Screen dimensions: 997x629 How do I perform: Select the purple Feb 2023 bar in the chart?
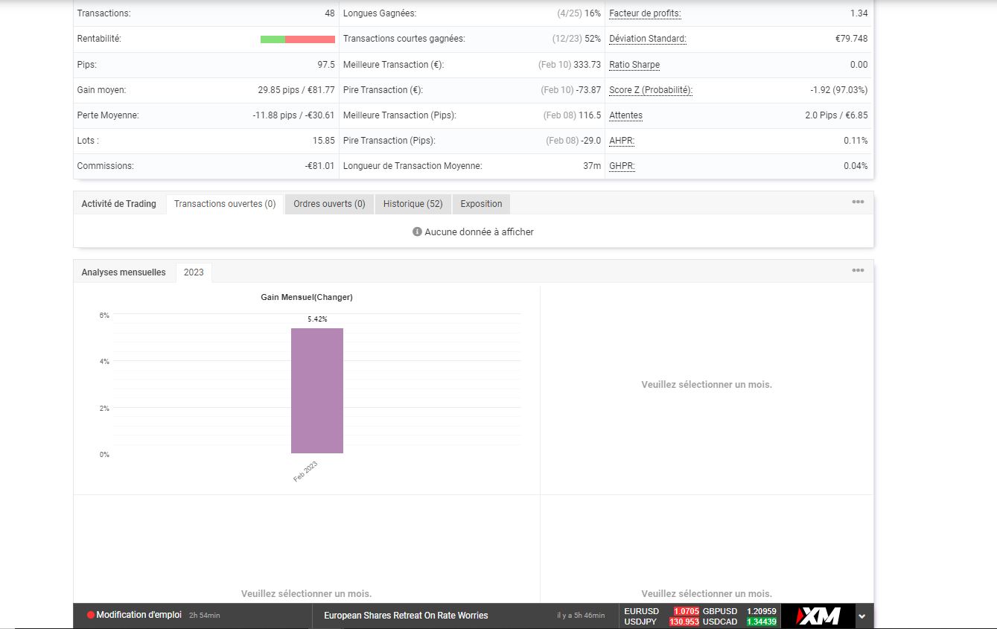click(317, 391)
